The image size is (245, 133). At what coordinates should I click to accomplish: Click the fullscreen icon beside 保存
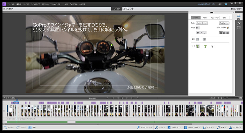click(x=226, y=4)
